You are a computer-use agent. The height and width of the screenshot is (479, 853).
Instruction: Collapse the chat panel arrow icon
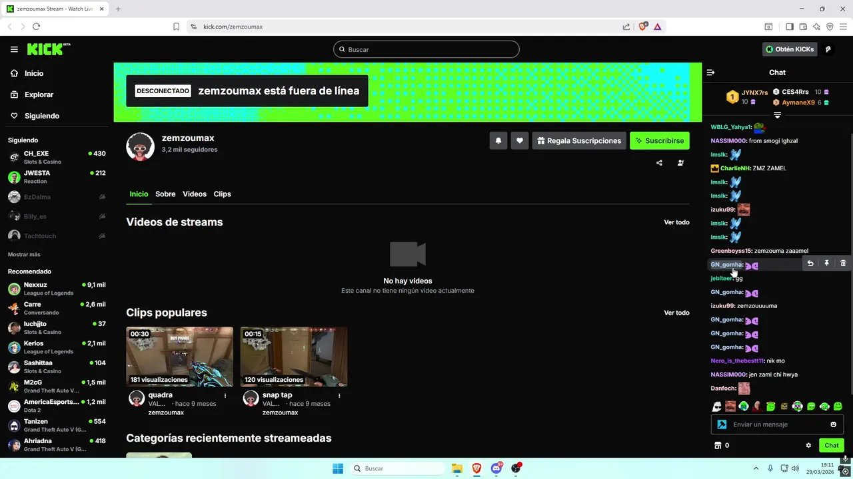(710, 73)
